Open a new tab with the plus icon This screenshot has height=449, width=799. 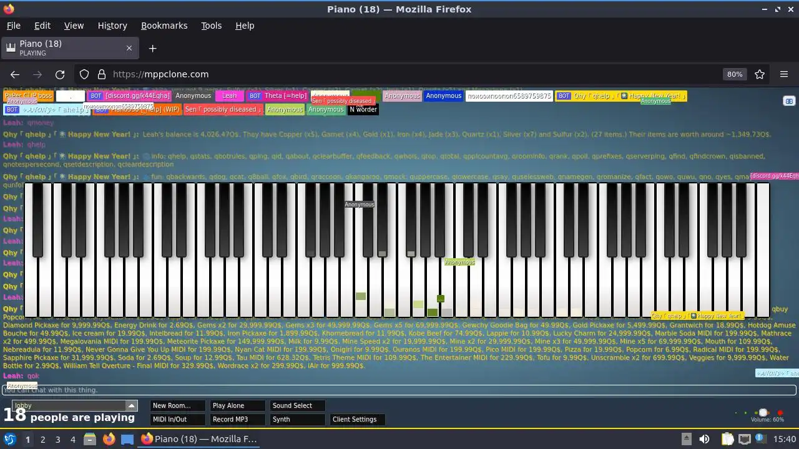pos(152,48)
